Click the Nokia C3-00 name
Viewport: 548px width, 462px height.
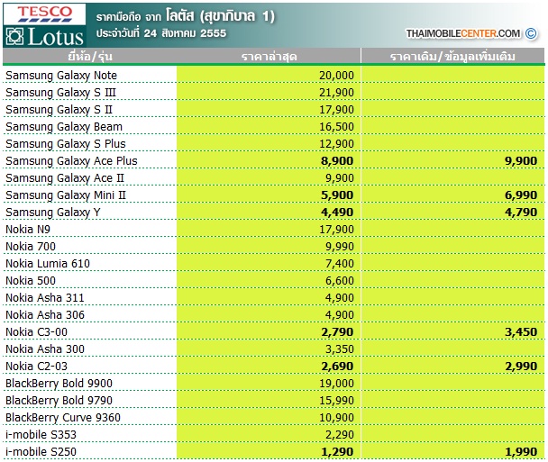(x=36, y=332)
